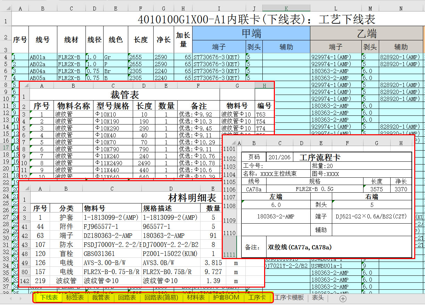
Task: Select the 护套BOM sheet tab
Action: point(226,298)
